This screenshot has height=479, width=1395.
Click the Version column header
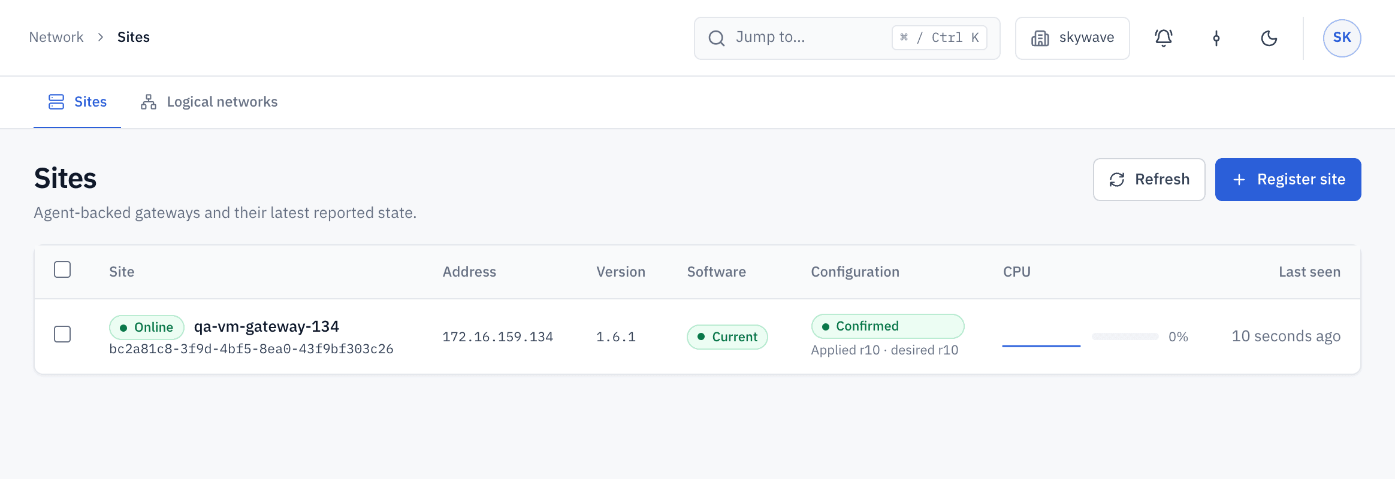tap(621, 272)
